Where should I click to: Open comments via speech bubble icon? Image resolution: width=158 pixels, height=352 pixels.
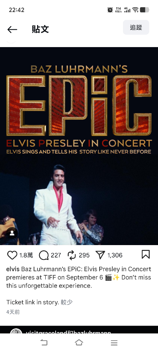coord(44,255)
